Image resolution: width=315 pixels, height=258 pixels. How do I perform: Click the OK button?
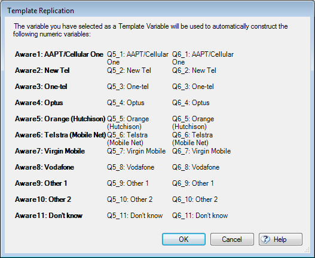pyautogui.click(x=184, y=239)
